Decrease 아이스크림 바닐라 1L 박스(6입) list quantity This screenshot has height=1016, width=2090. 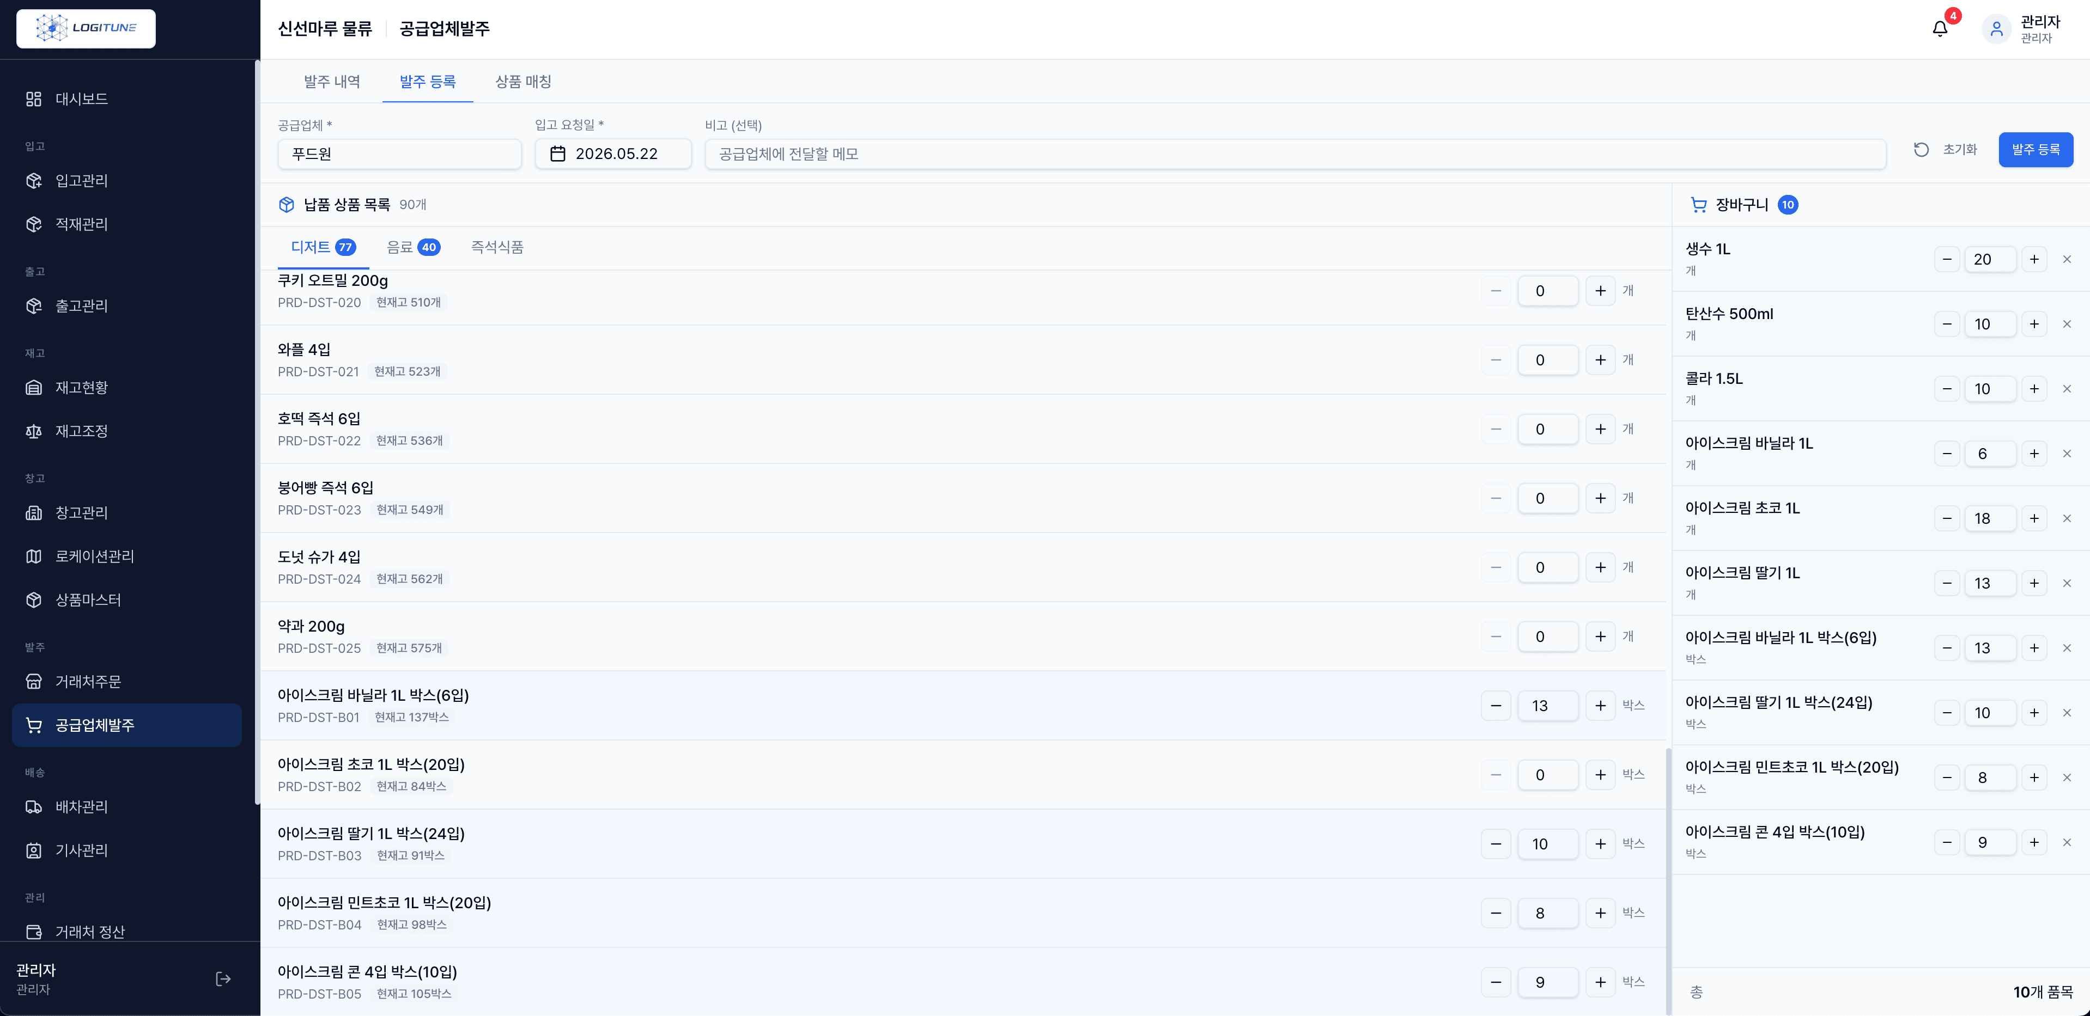[x=1496, y=706]
